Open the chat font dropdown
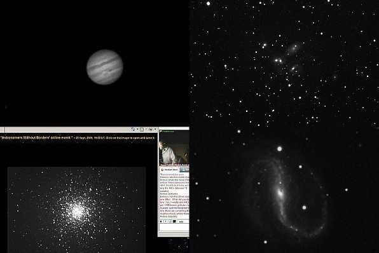379x253 pixels. tap(183, 222)
